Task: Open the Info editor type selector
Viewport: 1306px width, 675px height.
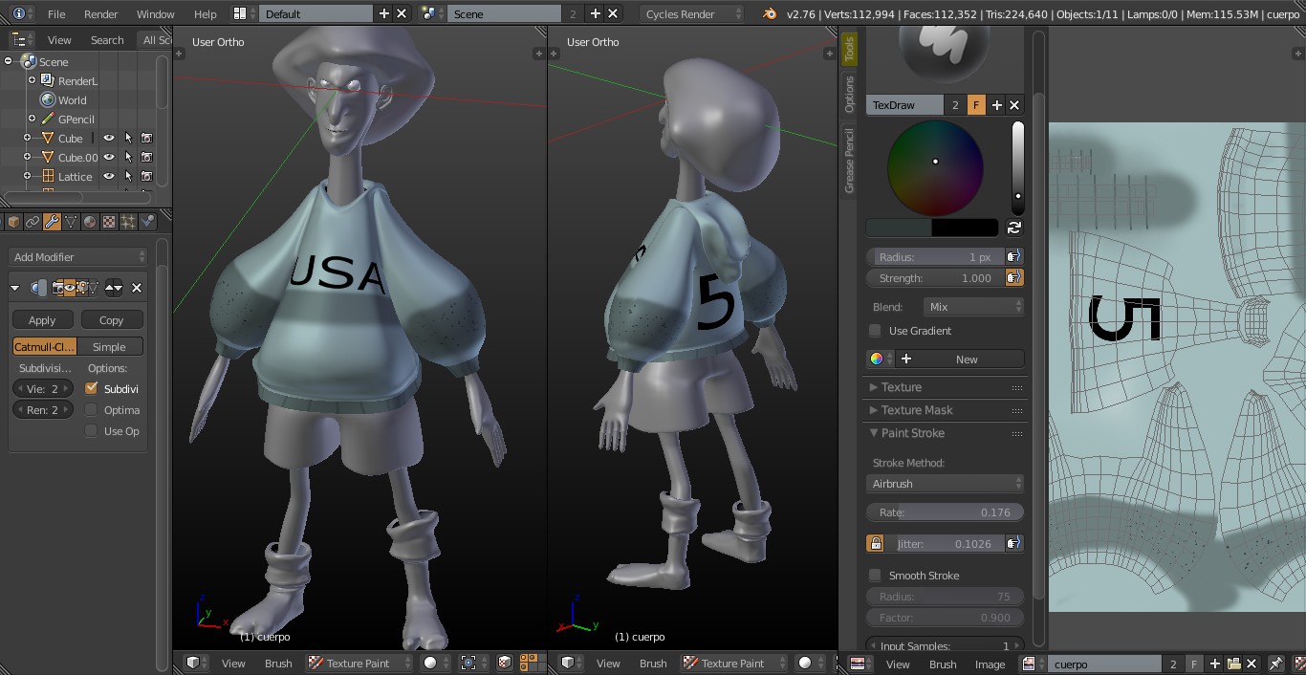Action: tap(23, 13)
